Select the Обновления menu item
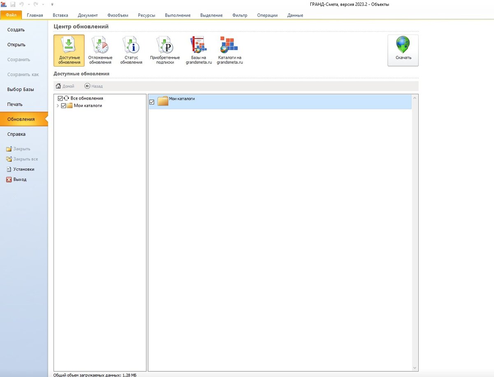 (x=24, y=119)
